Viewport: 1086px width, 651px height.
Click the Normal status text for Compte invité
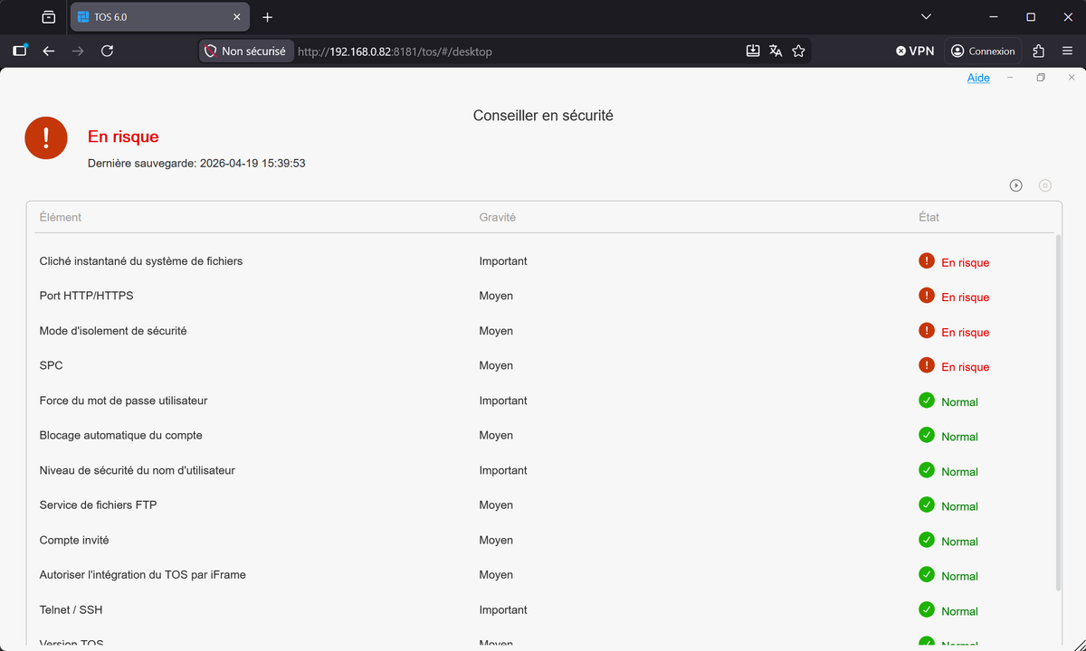tap(959, 542)
